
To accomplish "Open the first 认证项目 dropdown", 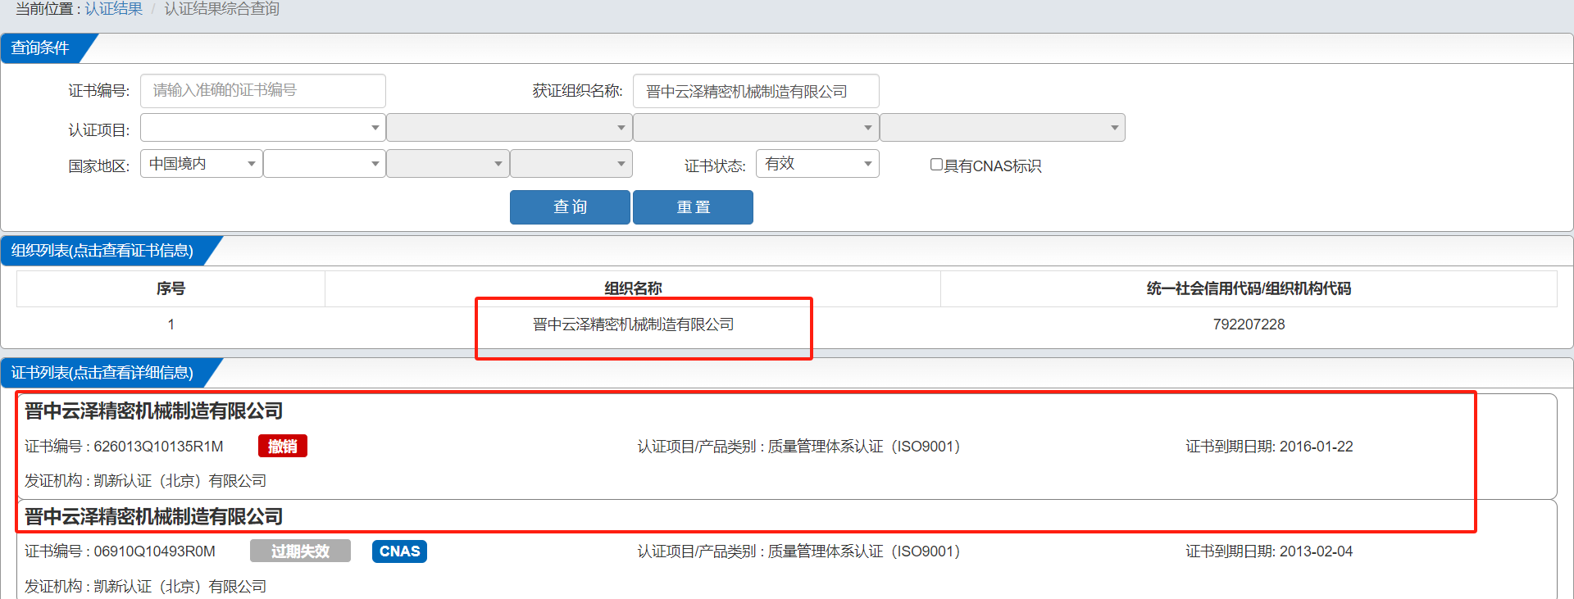I will [x=263, y=128].
